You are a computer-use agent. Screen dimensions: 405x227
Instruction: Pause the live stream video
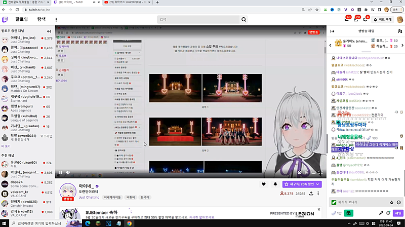click(61, 172)
